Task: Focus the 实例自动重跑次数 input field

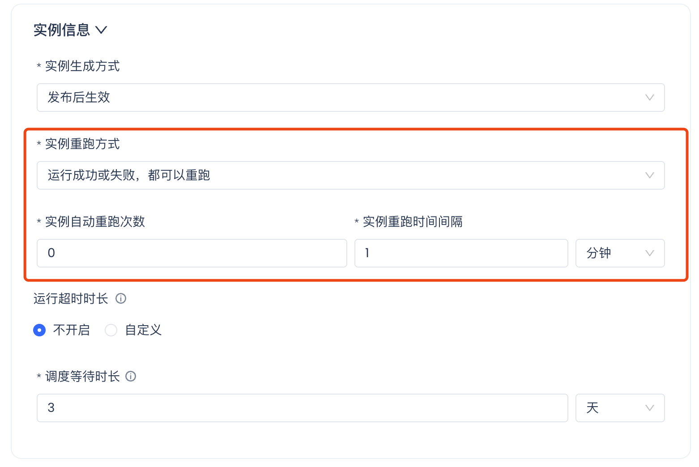Action: pos(192,253)
